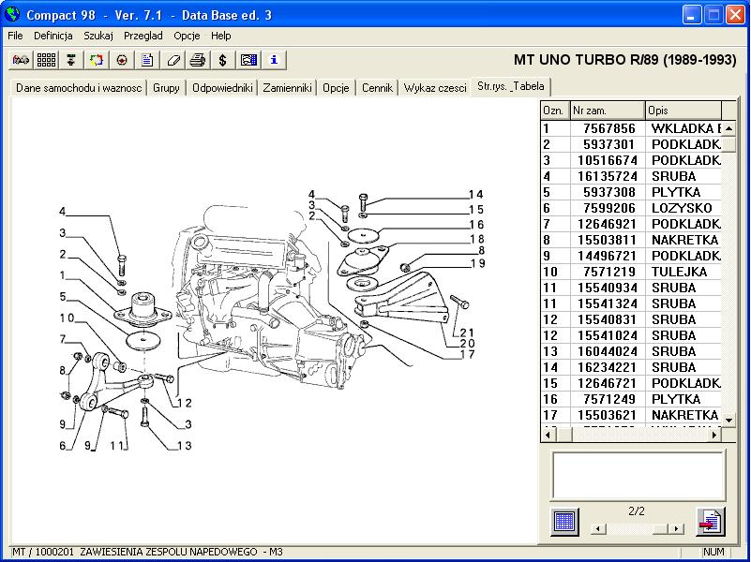Open the Przeglad menu
The width and height of the screenshot is (751, 562).
click(143, 36)
